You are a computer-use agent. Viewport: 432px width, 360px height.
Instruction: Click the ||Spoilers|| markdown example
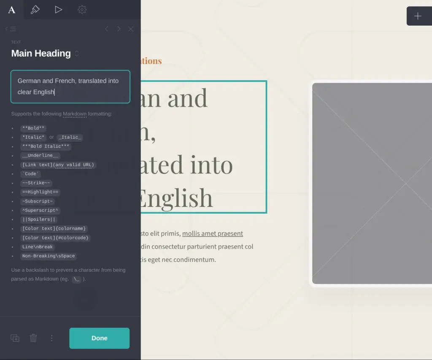click(39, 219)
